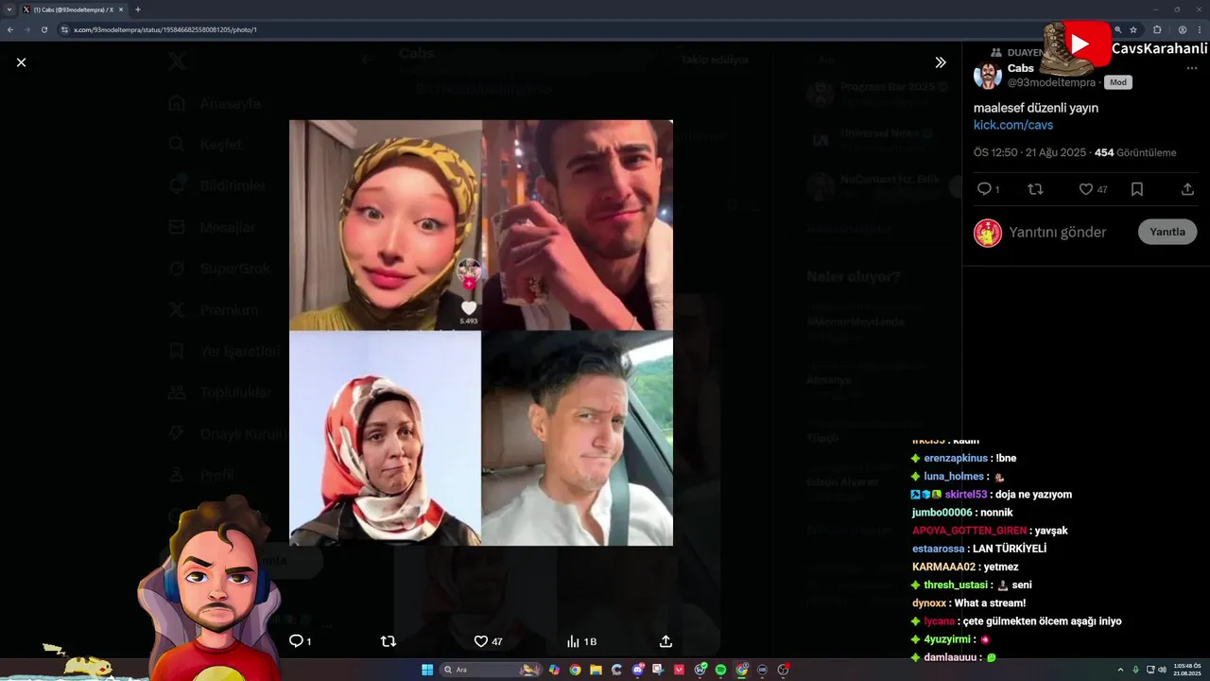Click the reply icon below the photo
1210x681 pixels.
point(296,641)
